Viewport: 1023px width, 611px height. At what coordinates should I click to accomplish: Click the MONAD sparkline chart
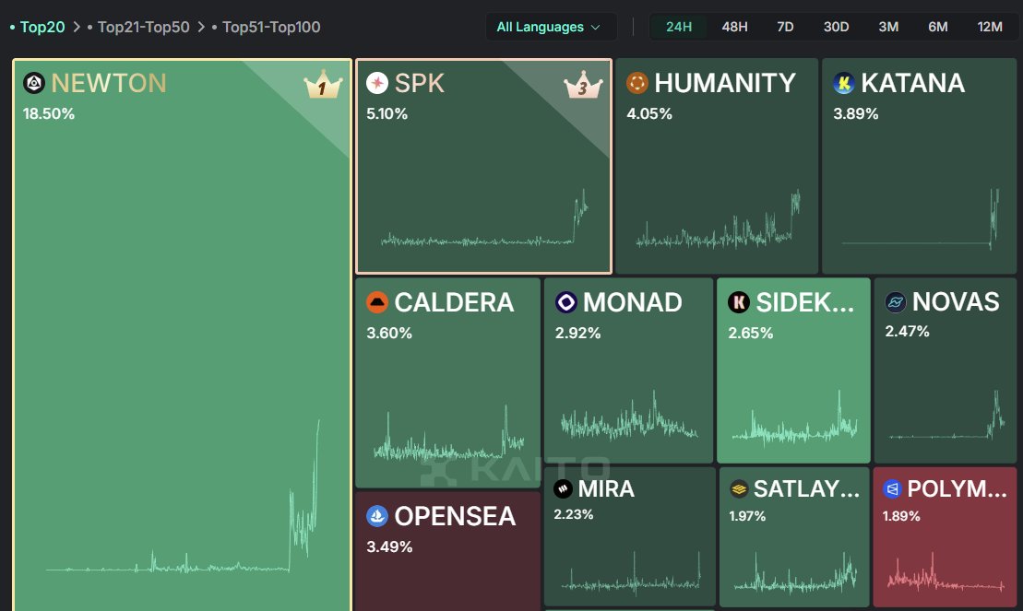tap(629, 416)
